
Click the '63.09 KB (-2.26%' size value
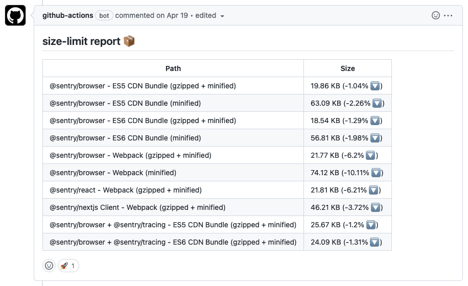[x=341, y=103]
